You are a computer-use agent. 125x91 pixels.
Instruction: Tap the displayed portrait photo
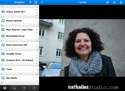(82, 48)
